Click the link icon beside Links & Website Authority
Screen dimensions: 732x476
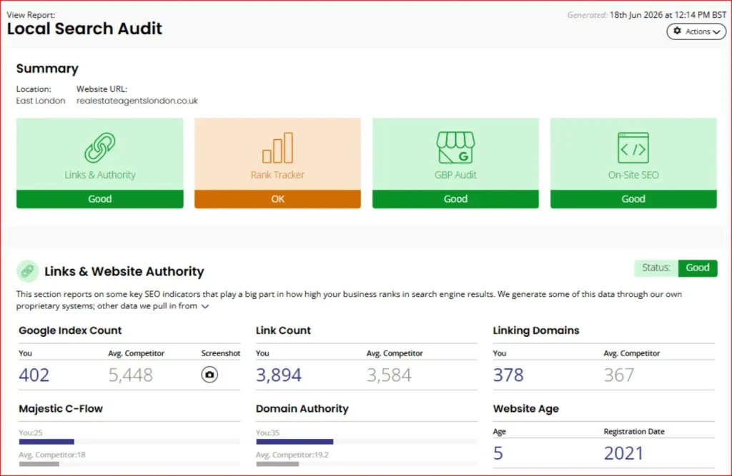point(28,271)
